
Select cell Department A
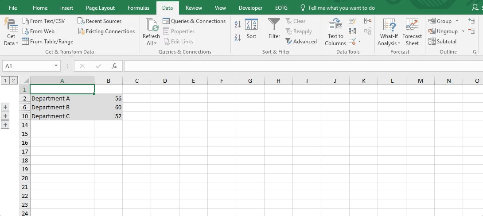click(62, 98)
